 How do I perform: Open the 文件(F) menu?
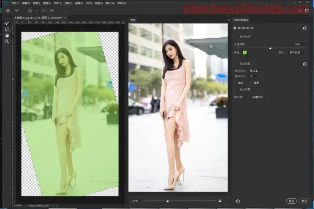click(16, 3)
